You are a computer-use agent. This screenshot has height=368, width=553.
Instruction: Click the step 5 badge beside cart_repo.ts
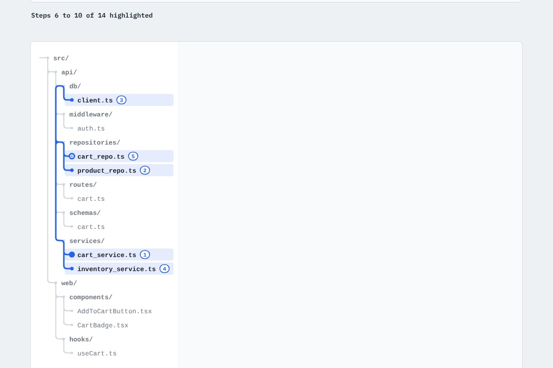[133, 156]
